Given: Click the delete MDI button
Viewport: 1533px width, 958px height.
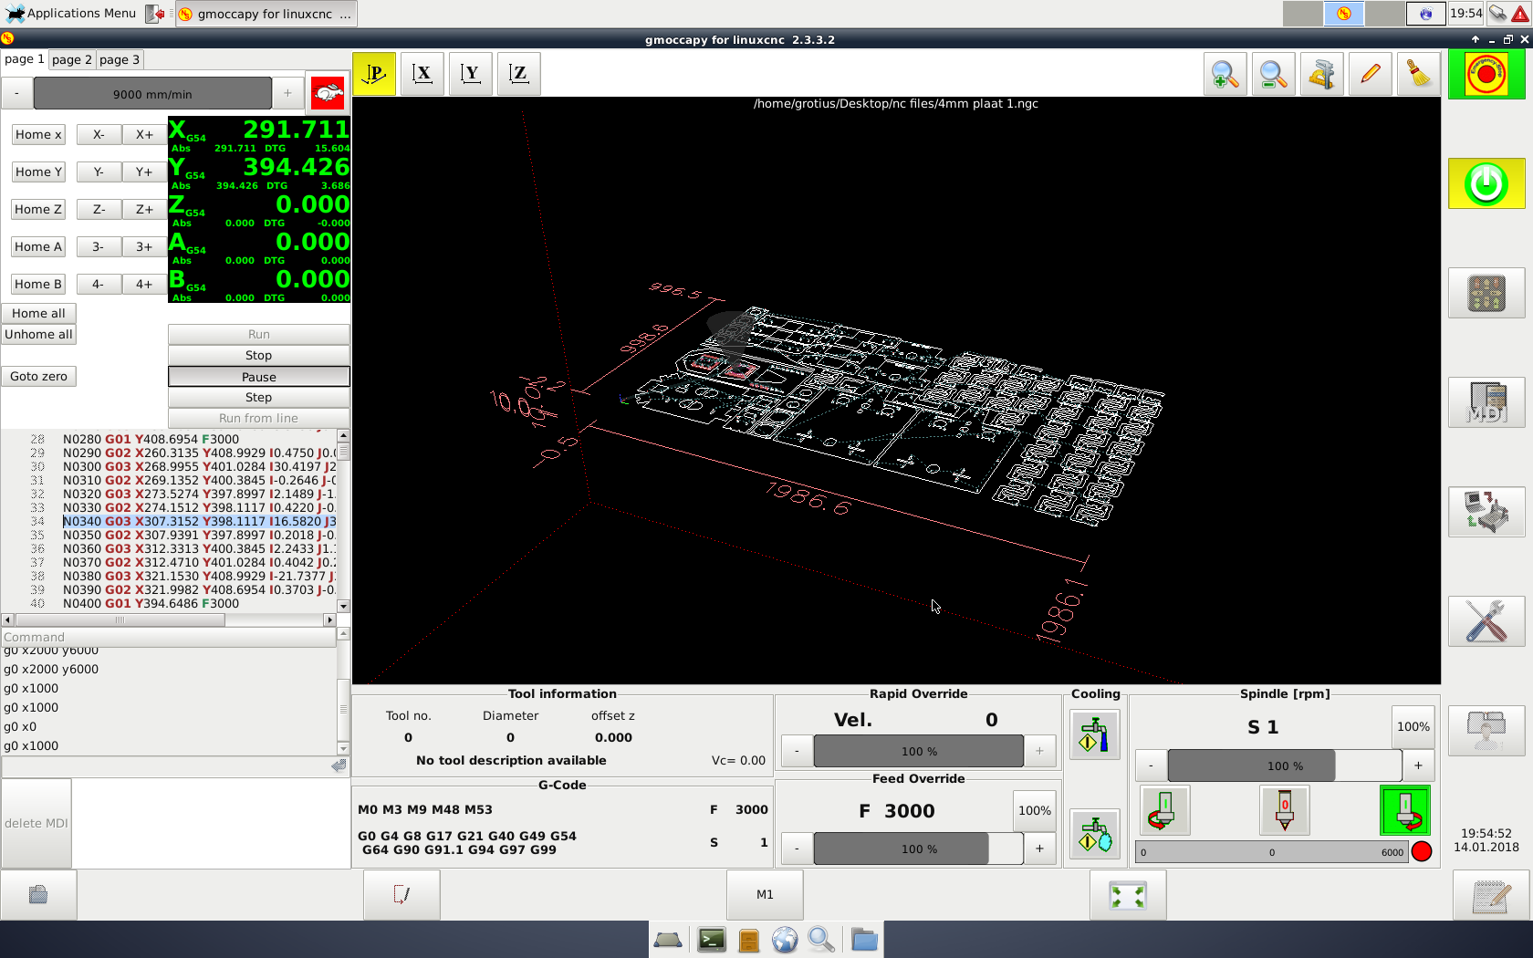Looking at the screenshot, I should tap(36, 823).
